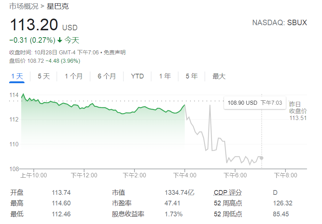
Task: Select the 最大 range tab
Action: tap(219, 76)
